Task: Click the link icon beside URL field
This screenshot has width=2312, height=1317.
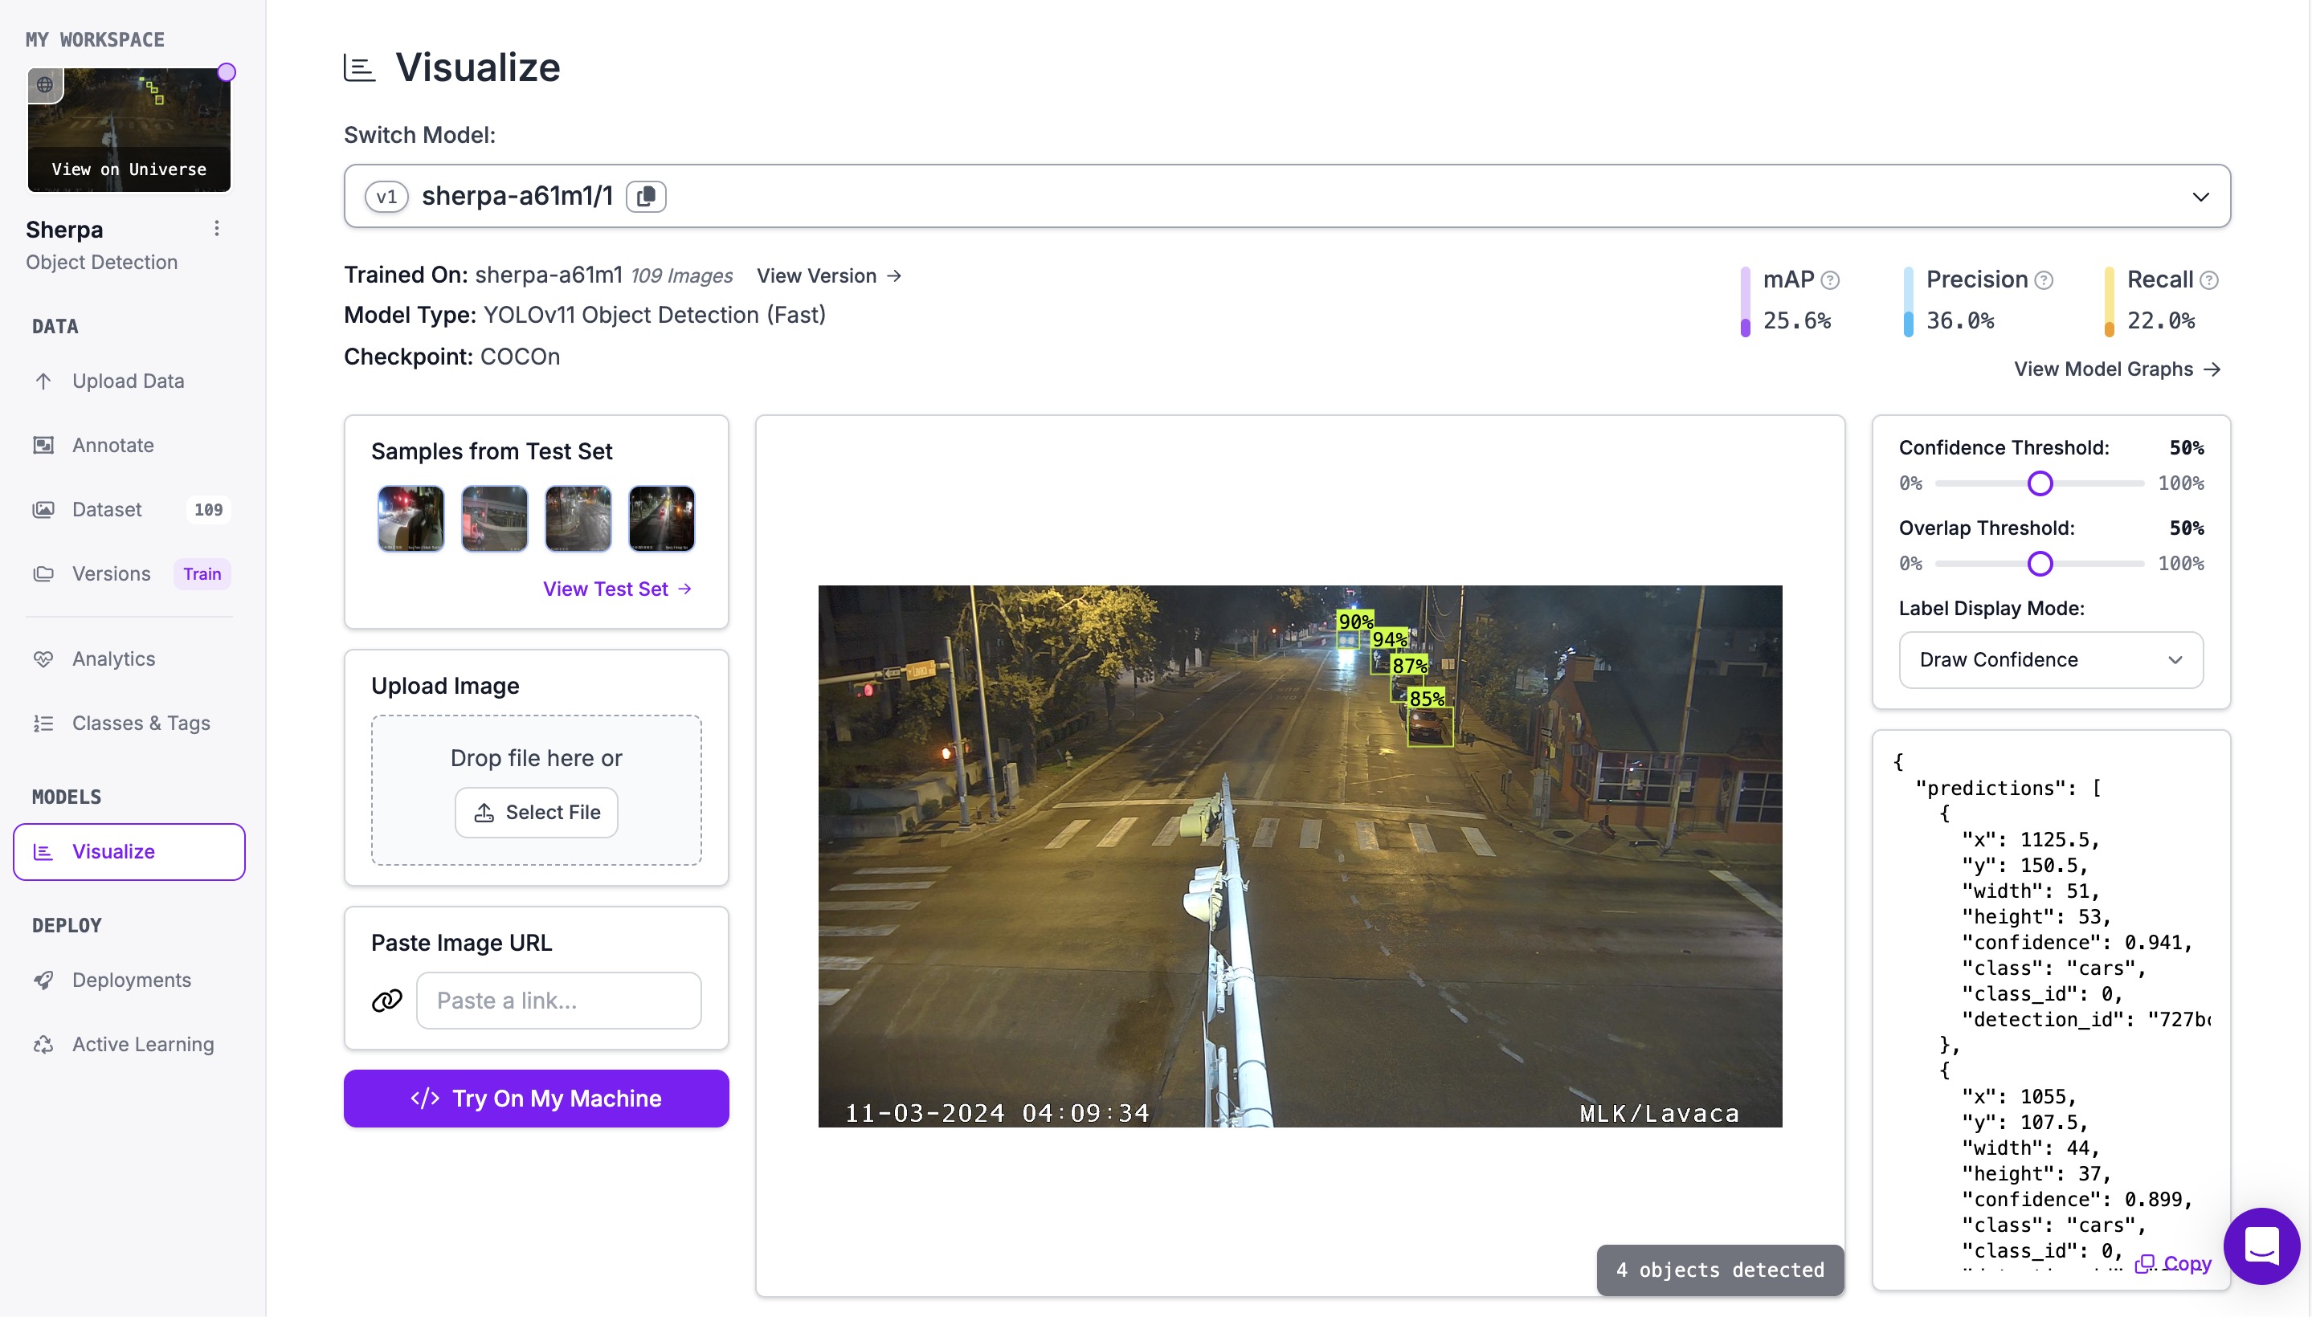Action: pos(386,1001)
